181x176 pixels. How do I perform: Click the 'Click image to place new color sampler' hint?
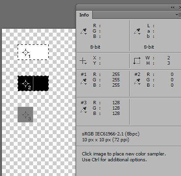124,154
